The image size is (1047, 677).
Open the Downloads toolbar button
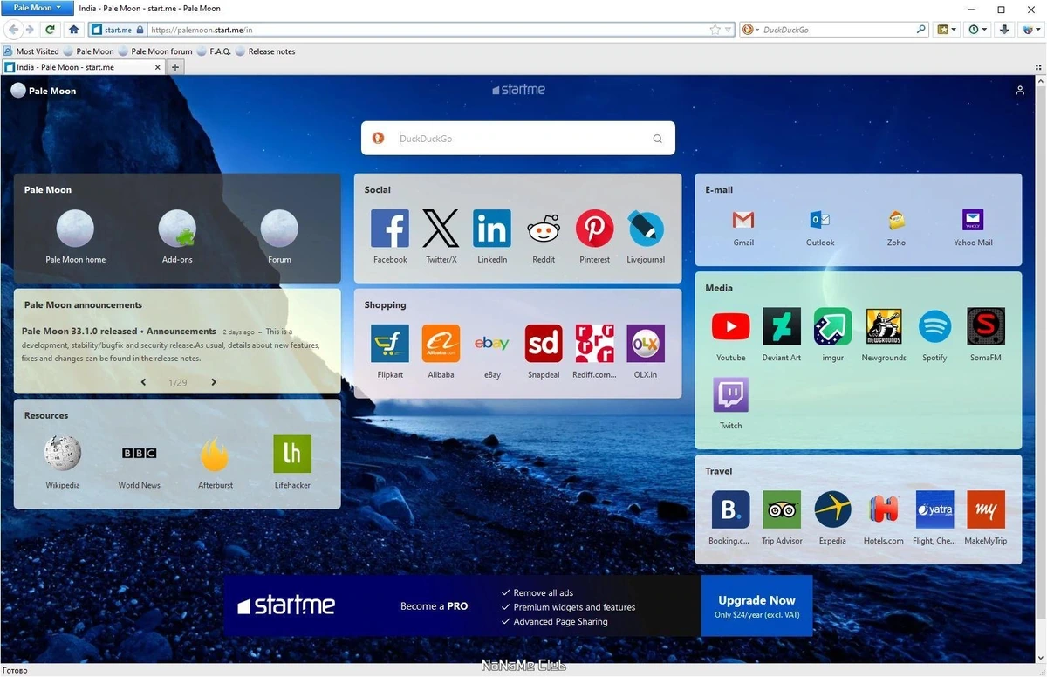pos(1004,30)
